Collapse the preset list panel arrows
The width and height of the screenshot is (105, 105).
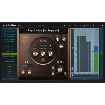[x=9, y=79]
